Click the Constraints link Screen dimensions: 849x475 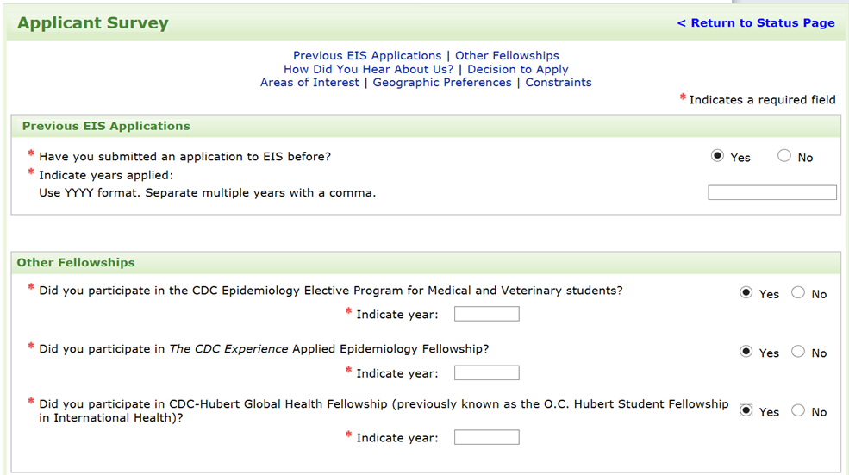click(x=559, y=83)
